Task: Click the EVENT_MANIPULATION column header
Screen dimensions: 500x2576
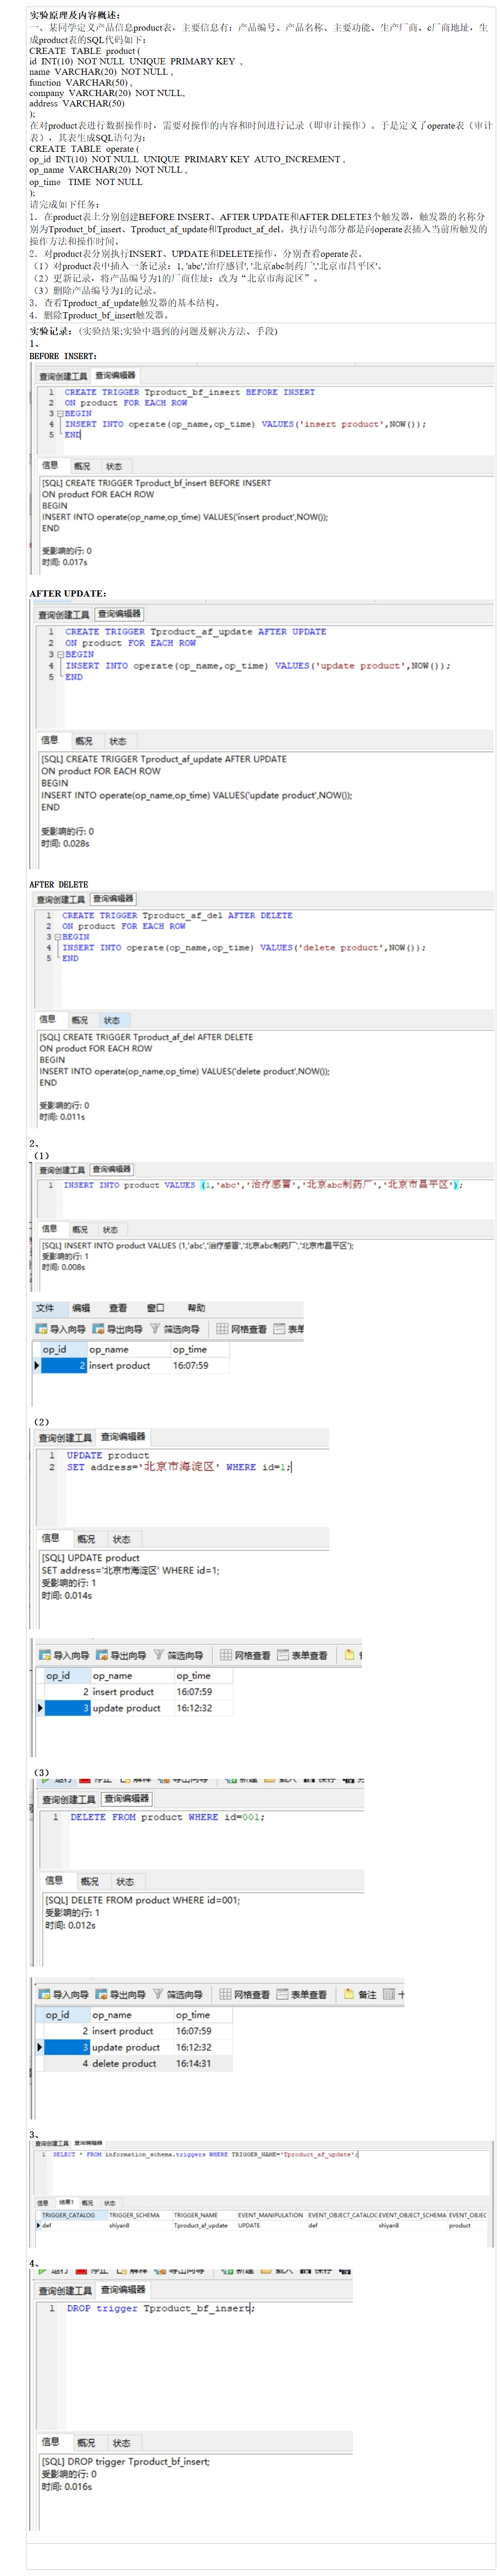Action: (270, 2214)
